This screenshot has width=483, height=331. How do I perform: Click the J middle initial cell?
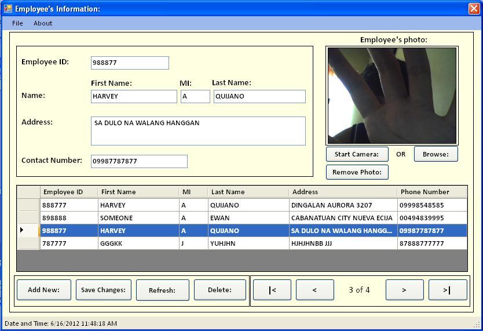point(193,243)
